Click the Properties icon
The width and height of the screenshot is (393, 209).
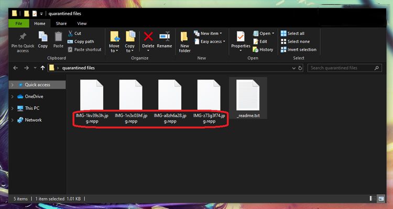241,37
